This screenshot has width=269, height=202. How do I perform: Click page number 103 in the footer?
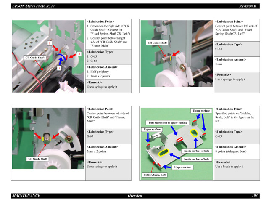[254, 196]
